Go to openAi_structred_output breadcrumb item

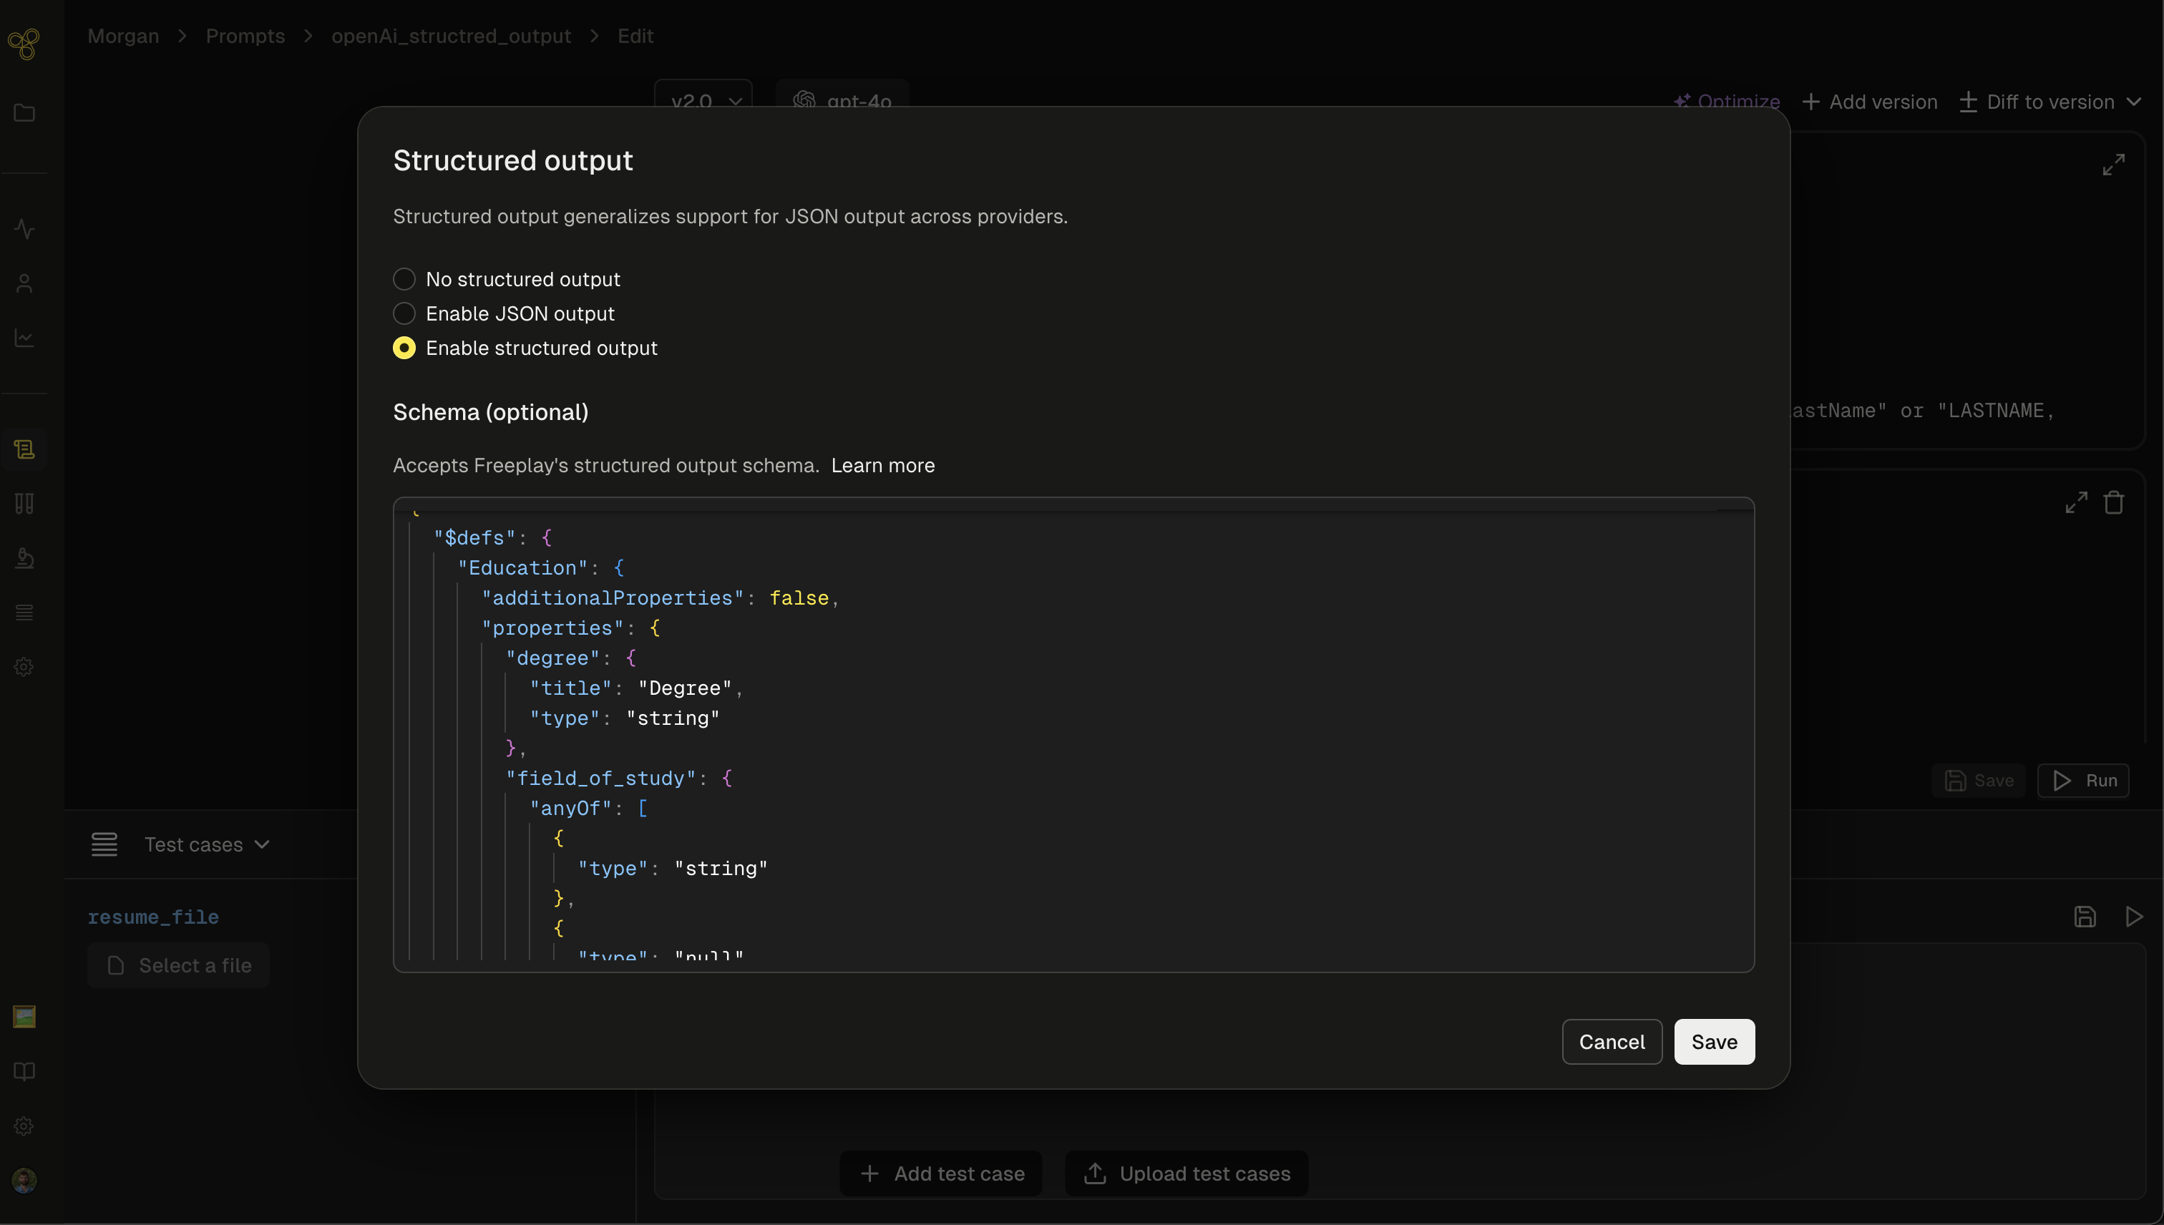coord(451,36)
